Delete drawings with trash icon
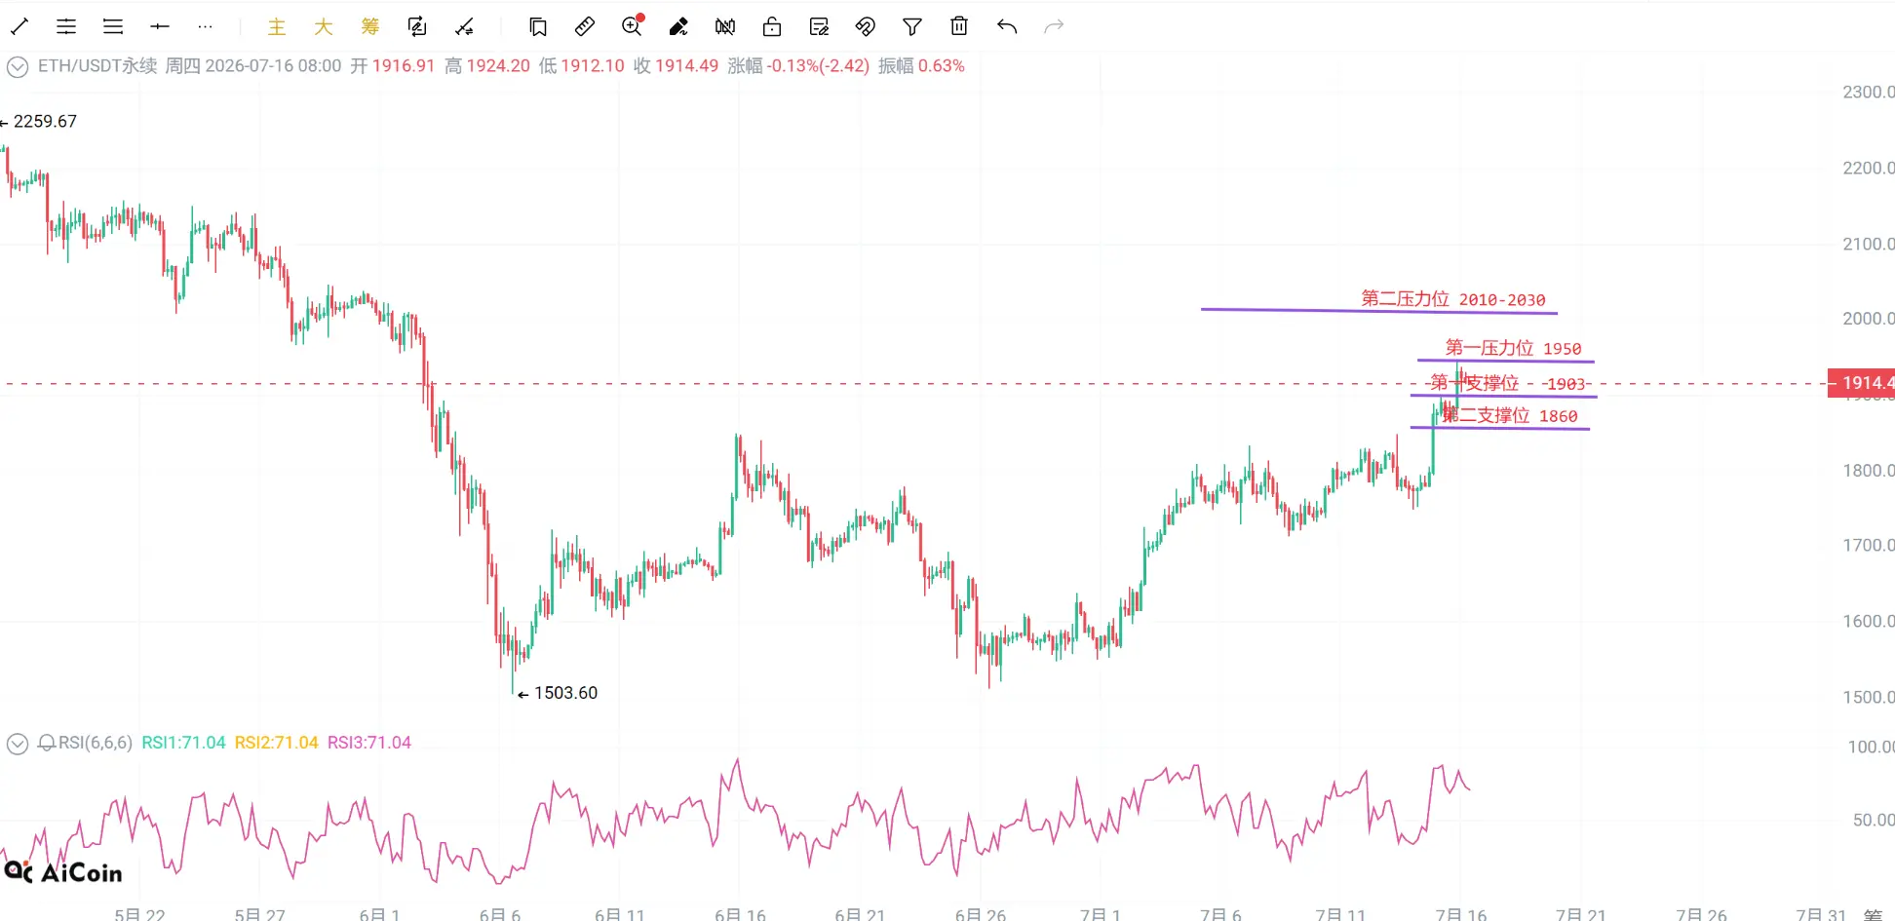 click(959, 26)
